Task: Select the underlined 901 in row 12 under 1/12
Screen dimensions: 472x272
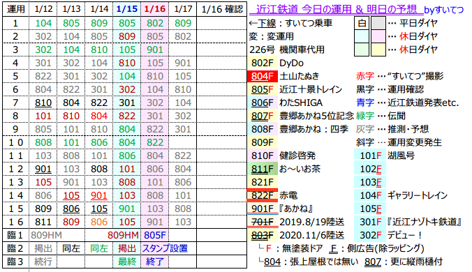Action: (x=43, y=169)
